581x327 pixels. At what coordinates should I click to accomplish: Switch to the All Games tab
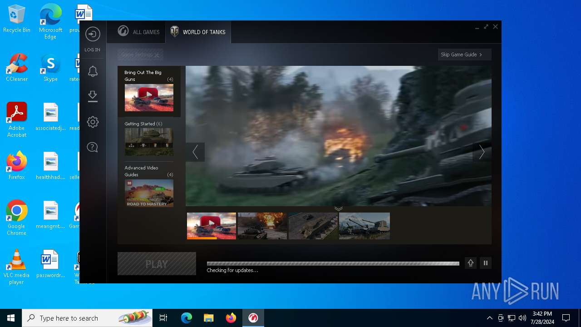coord(139,32)
